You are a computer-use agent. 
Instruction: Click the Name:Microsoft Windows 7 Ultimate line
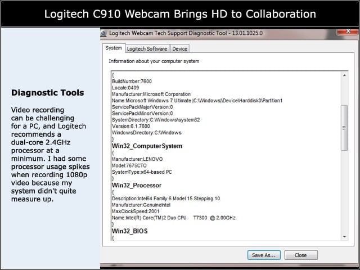click(197, 101)
